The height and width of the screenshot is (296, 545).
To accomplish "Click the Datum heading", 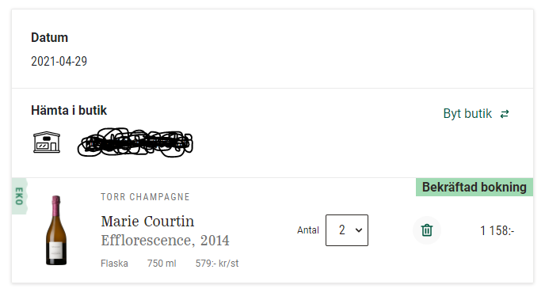I will click(x=49, y=37).
